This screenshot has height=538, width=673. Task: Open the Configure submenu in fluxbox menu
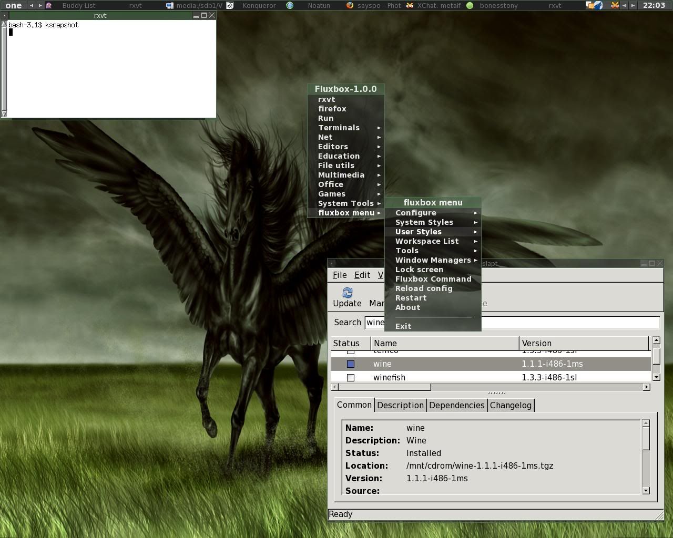[x=433, y=213]
